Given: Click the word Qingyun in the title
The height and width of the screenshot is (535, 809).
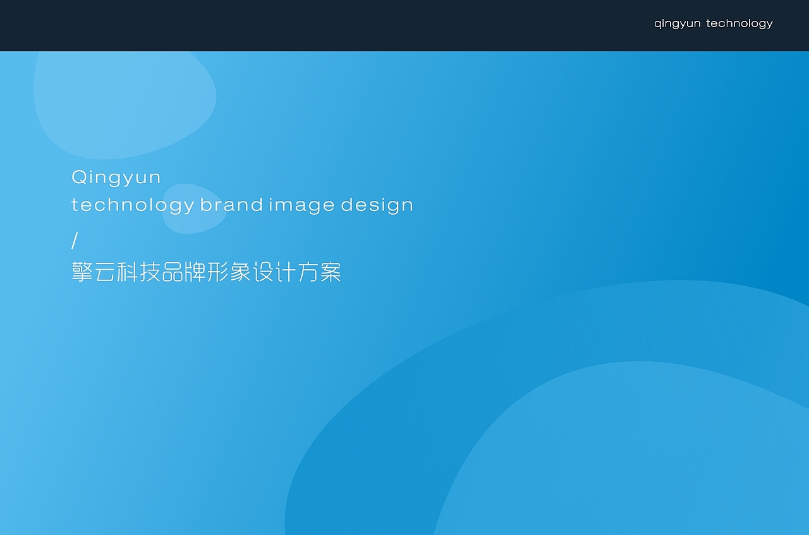Looking at the screenshot, I should click(x=116, y=177).
